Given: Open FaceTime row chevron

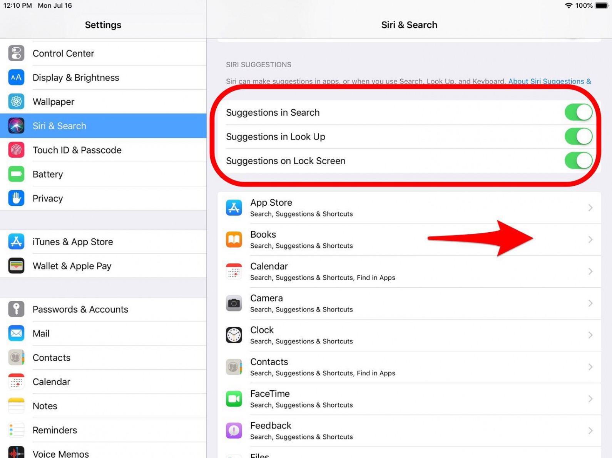Looking at the screenshot, I should (x=590, y=399).
